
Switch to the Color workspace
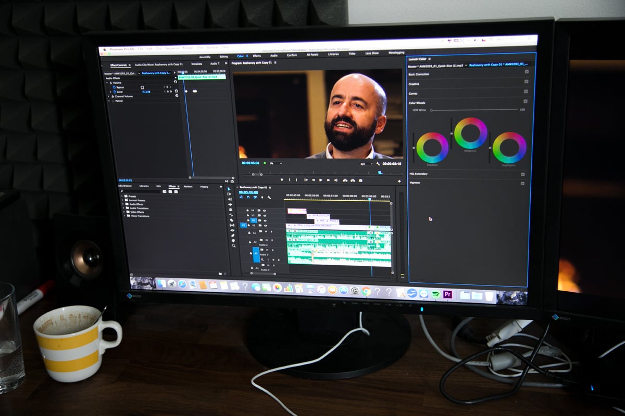click(x=240, y=56)
